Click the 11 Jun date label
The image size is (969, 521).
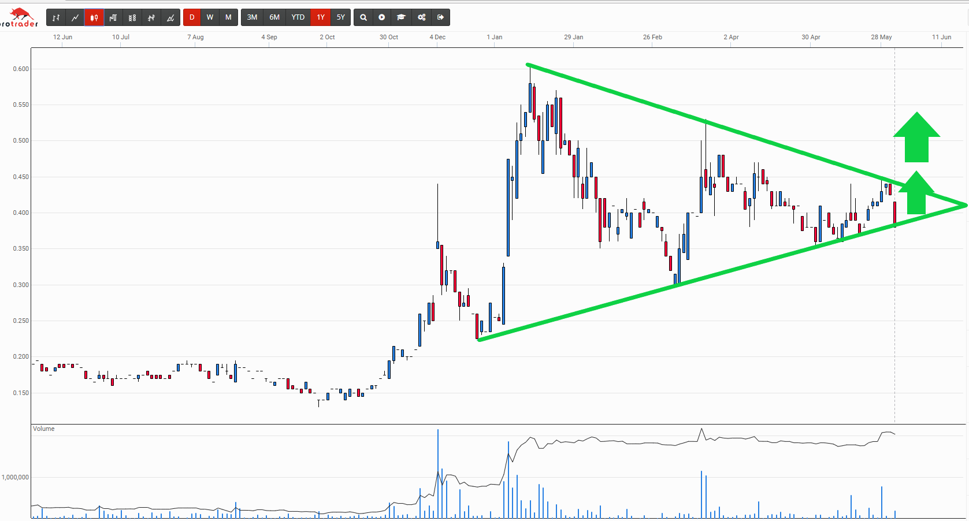point(942,37)
